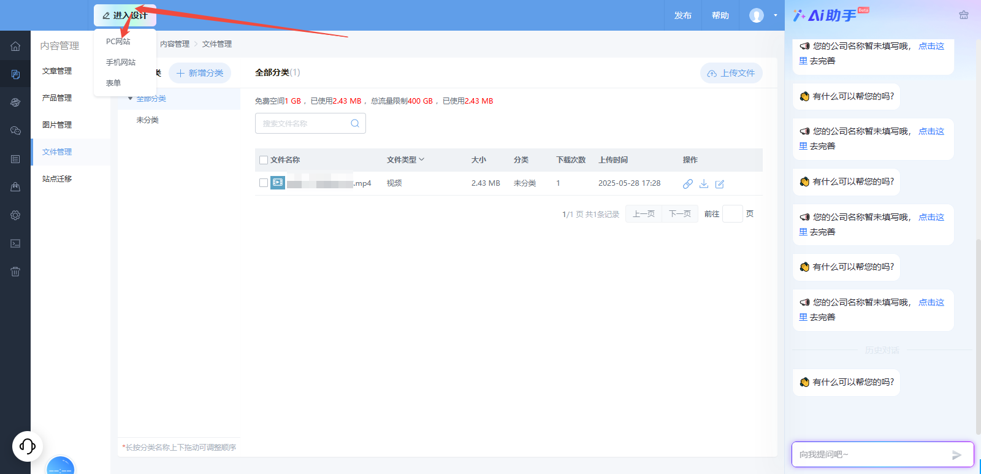This screenshot has width=981, height=474.
Task: Click the AI助手 Beta logo
Action: (831, 15)
